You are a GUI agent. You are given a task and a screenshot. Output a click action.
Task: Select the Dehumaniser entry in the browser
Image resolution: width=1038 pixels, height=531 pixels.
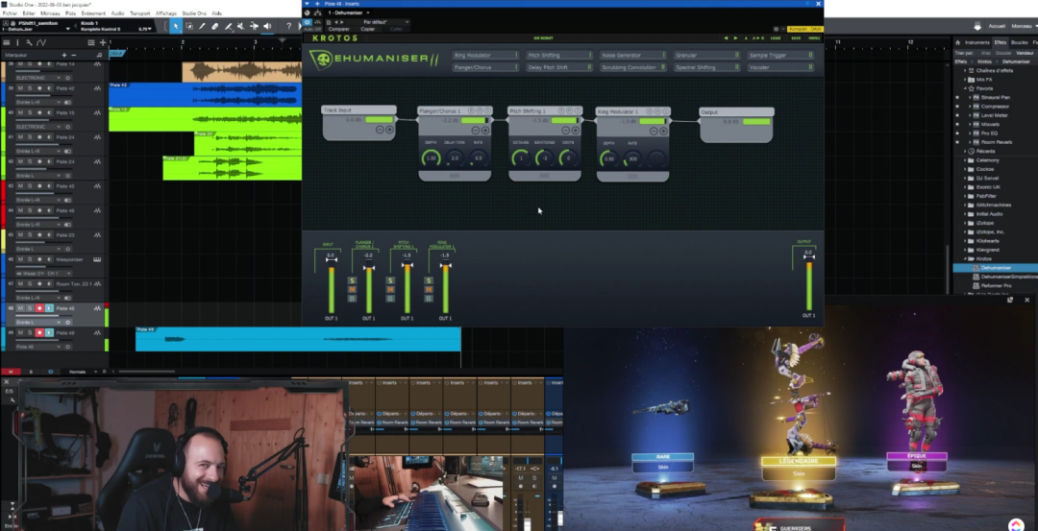pyautogui.click(x=996, y=268)
